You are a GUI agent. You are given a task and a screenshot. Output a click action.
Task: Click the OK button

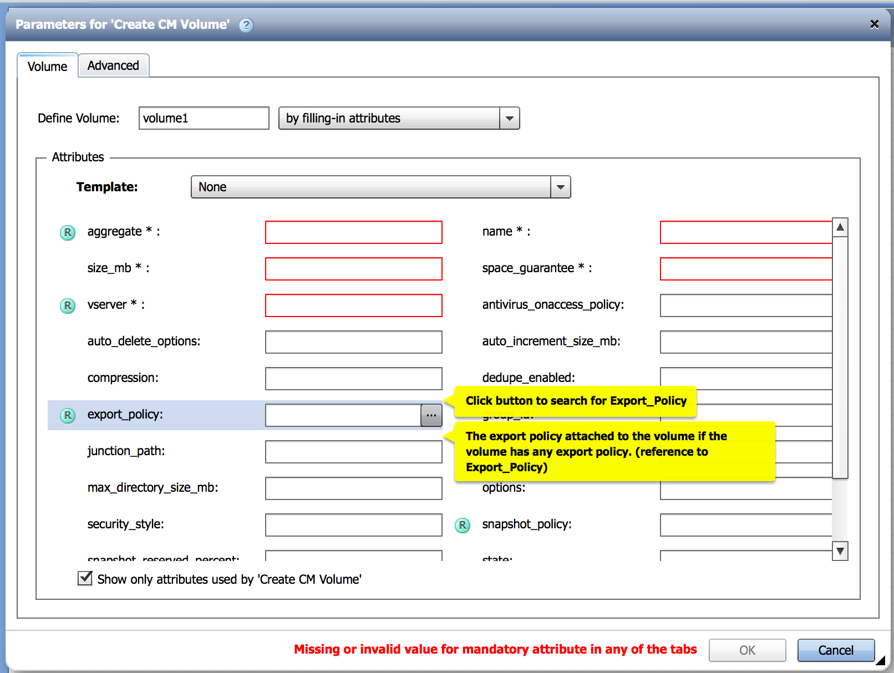pos(747,650)
